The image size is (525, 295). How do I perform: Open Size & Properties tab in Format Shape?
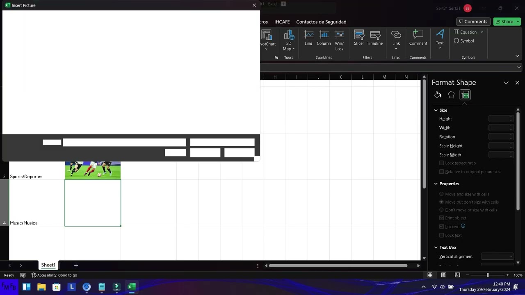465,95
